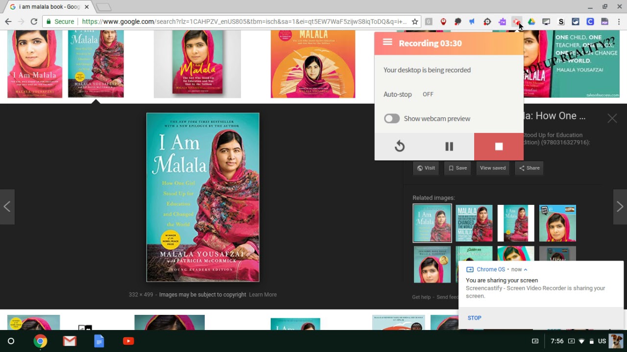Click the blue megaphone extension icon
The height and width of the screenshot is (352, 627).
(472, 22)
